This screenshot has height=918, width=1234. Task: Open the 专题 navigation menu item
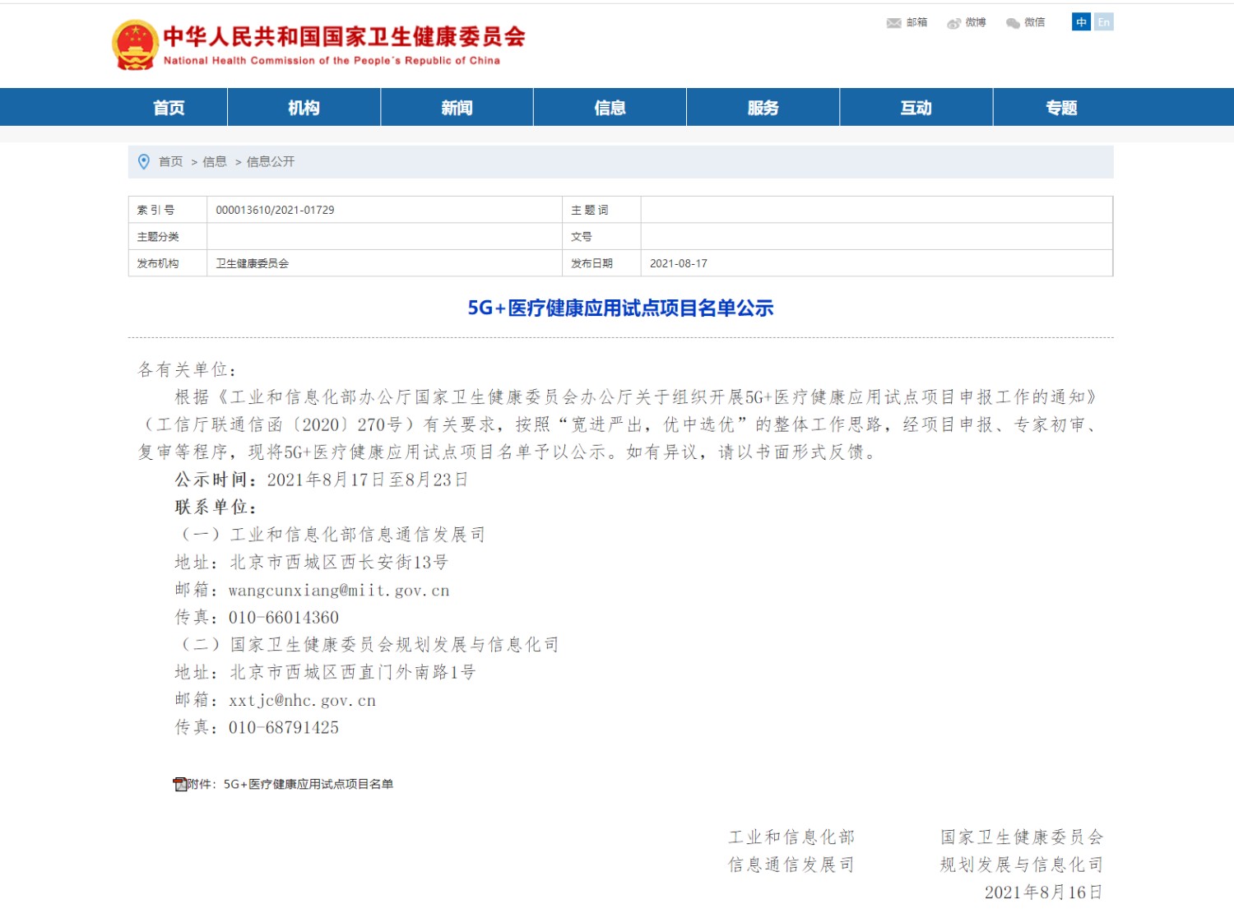point(1061,108)
